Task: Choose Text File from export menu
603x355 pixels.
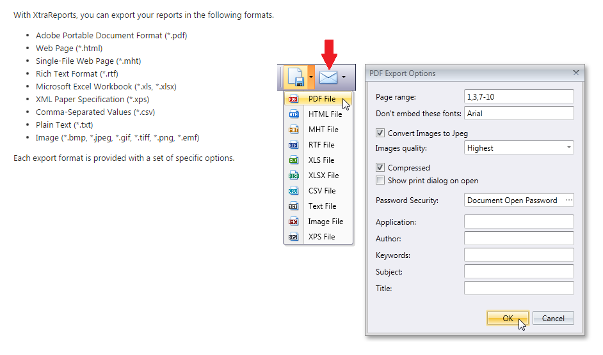Action: pos(318,206)
